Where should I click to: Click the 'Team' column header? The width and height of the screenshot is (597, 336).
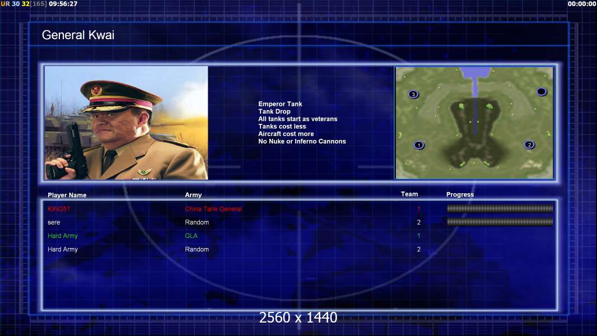[x=409, y=194]
